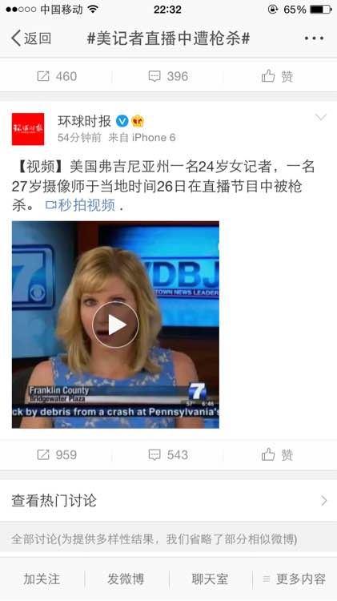This screenshot has height=601, width=337.
Task: Tap repost icon showing 460
Action: (57, 76)
